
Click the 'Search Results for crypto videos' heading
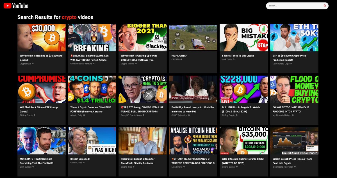click(x=55, y=17)
